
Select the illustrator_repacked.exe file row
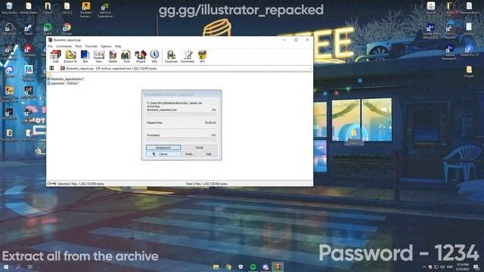point(66,79)
